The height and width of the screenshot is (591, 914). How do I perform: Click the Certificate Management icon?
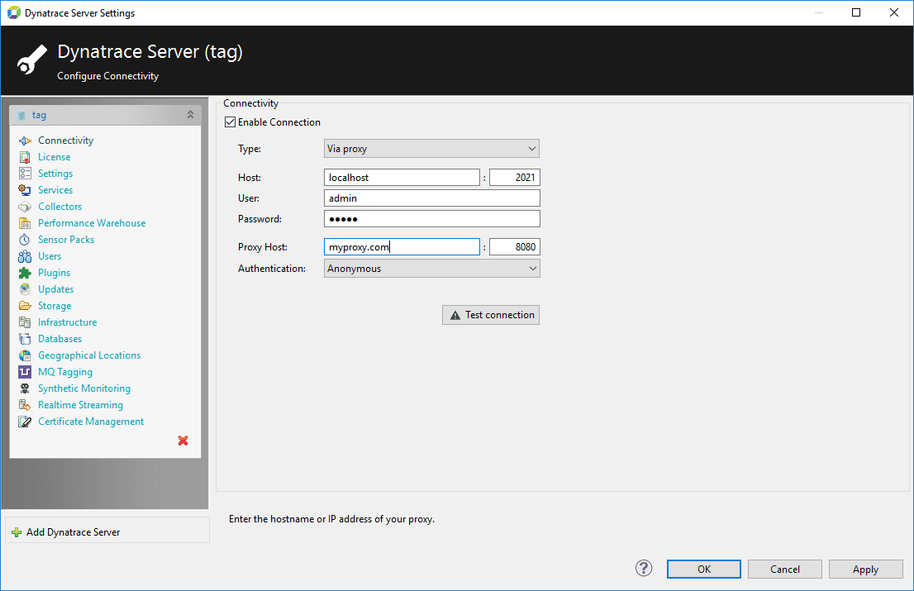coord(25,422)
